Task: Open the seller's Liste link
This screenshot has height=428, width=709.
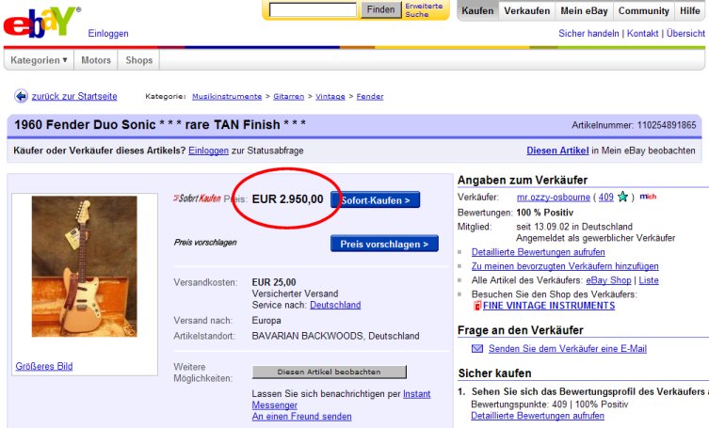Action: pyautogui.click(x=649, y=280)
